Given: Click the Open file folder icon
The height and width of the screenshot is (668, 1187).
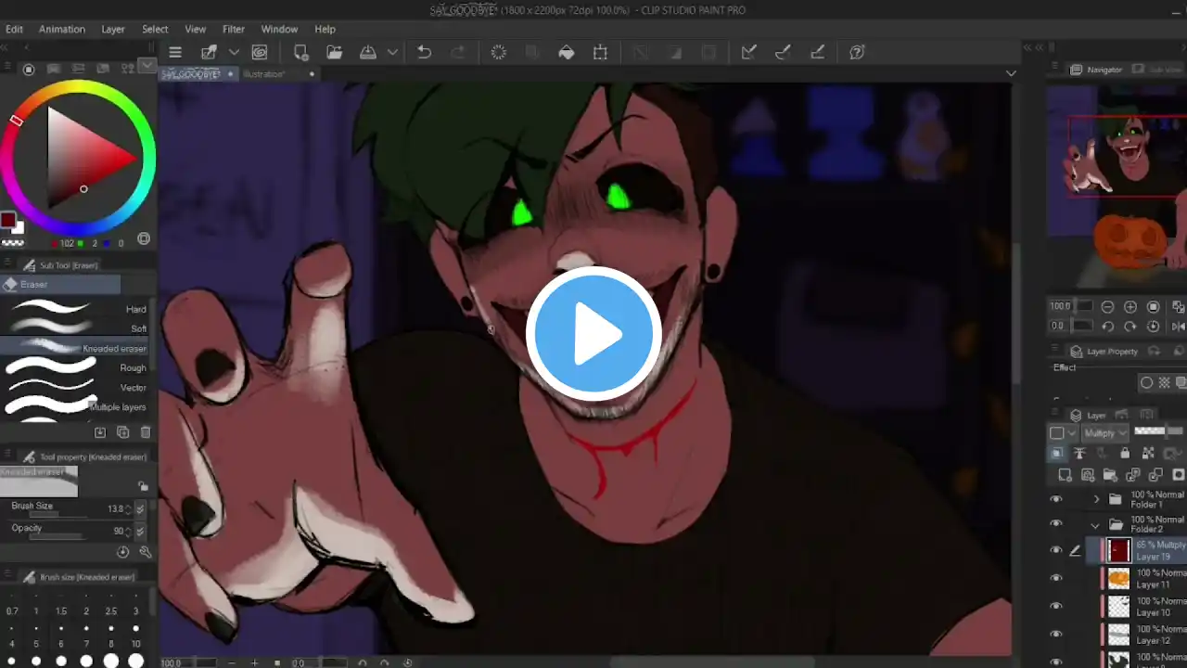Looking at the screenshot, I should click(334, 53).
